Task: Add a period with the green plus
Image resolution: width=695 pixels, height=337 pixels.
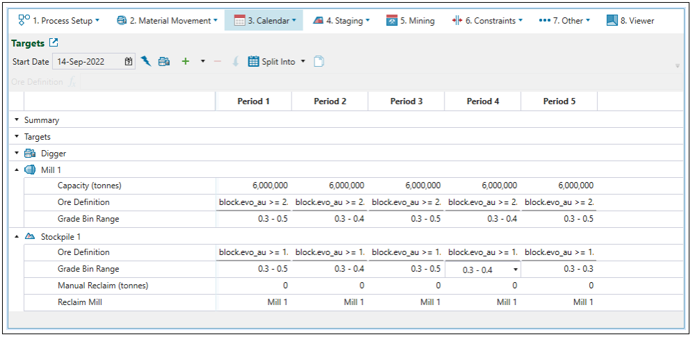Action: pos(185,62)
